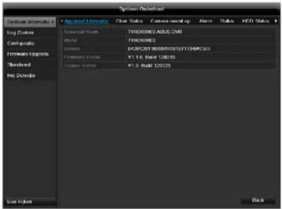
Task: Click the chevron beside System information
Action: click(x=52, y=22)
